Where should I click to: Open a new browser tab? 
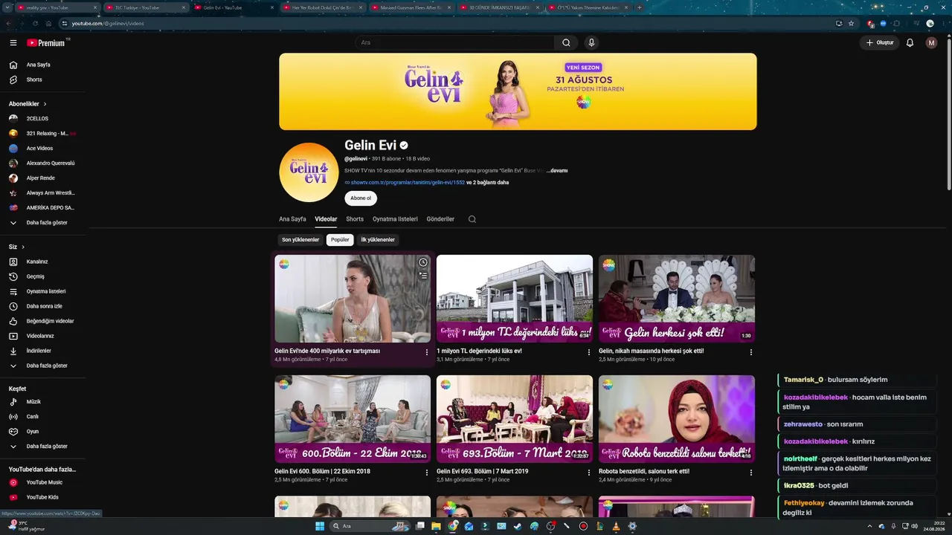pyautogui.click(x=639, y=7)
